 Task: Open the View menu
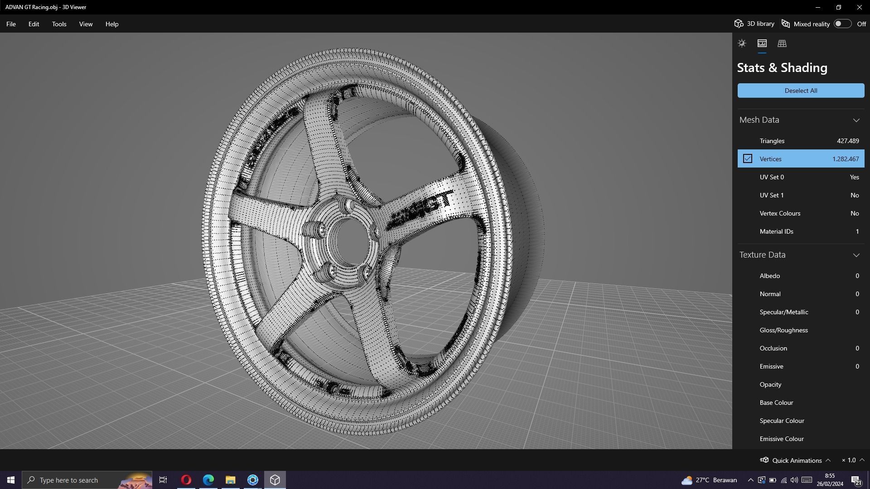(x=86, y=24)
